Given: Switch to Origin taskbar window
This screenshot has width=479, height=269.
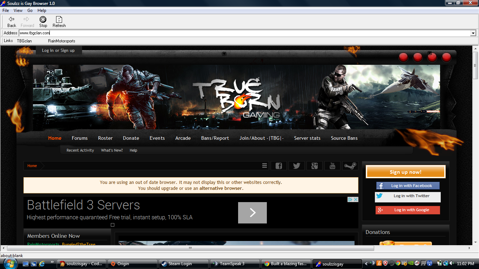Looking at the screenshot, I should 133,264.
